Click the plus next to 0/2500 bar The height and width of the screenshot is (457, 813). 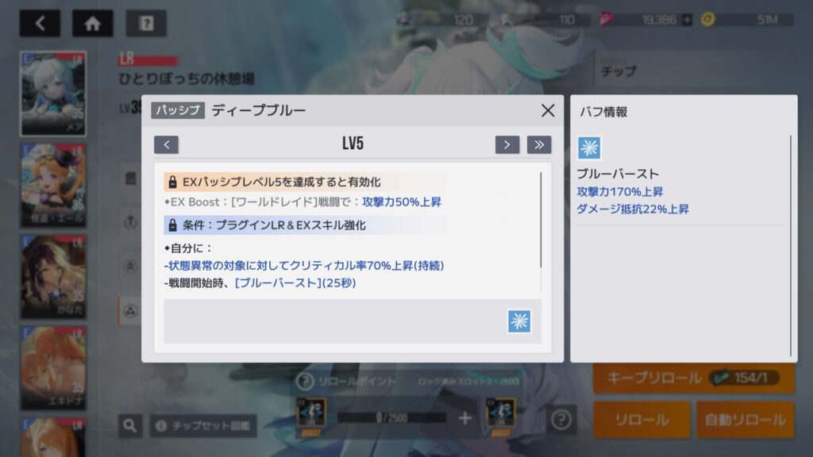(x=465, y=417)
